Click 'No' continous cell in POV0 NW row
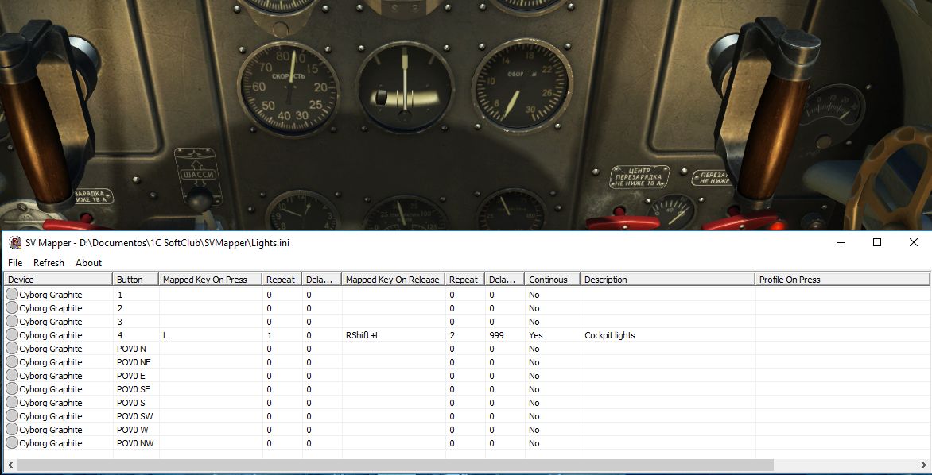Screen dimensions: 932x475 pyautogui.click(x=553, y=443)
